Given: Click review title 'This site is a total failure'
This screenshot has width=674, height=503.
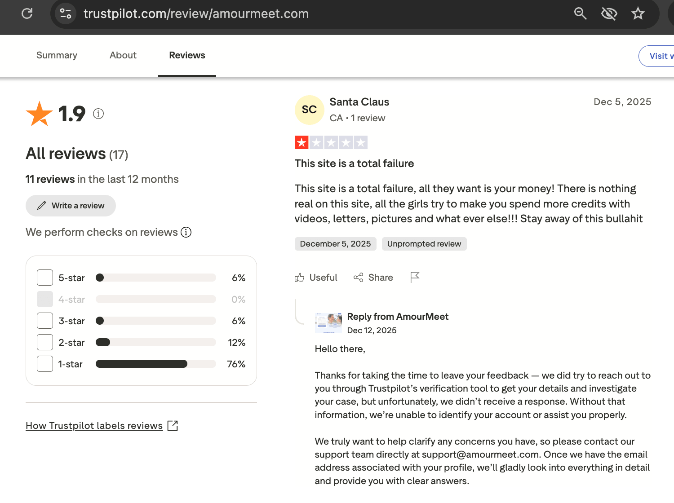Looking at the screenshot, I should coord(354,163).
